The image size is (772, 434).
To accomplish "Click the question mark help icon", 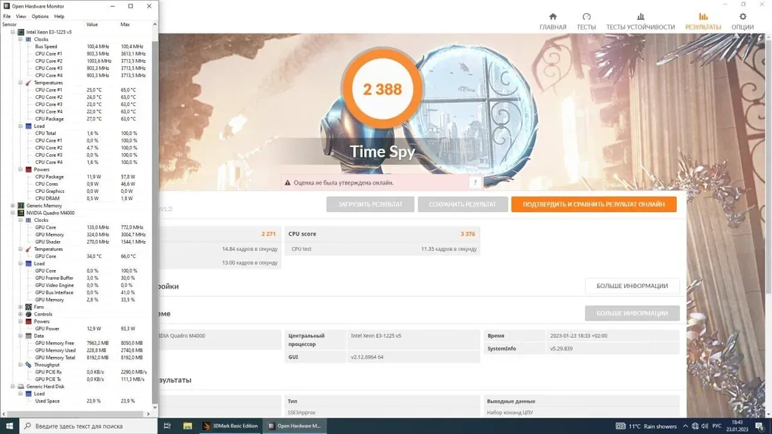I will (475, 183).
